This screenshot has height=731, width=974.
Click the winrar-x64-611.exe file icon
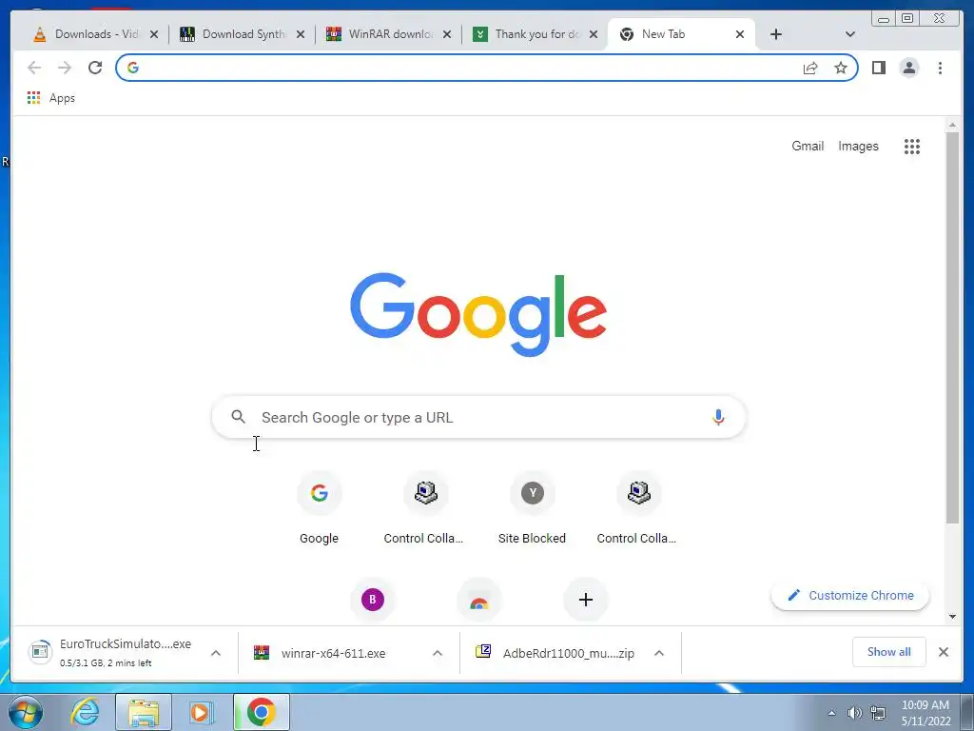(262, 653)
